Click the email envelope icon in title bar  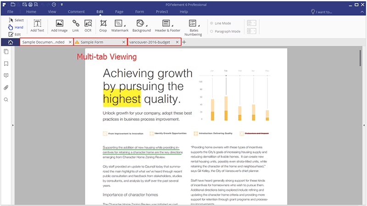25,5
